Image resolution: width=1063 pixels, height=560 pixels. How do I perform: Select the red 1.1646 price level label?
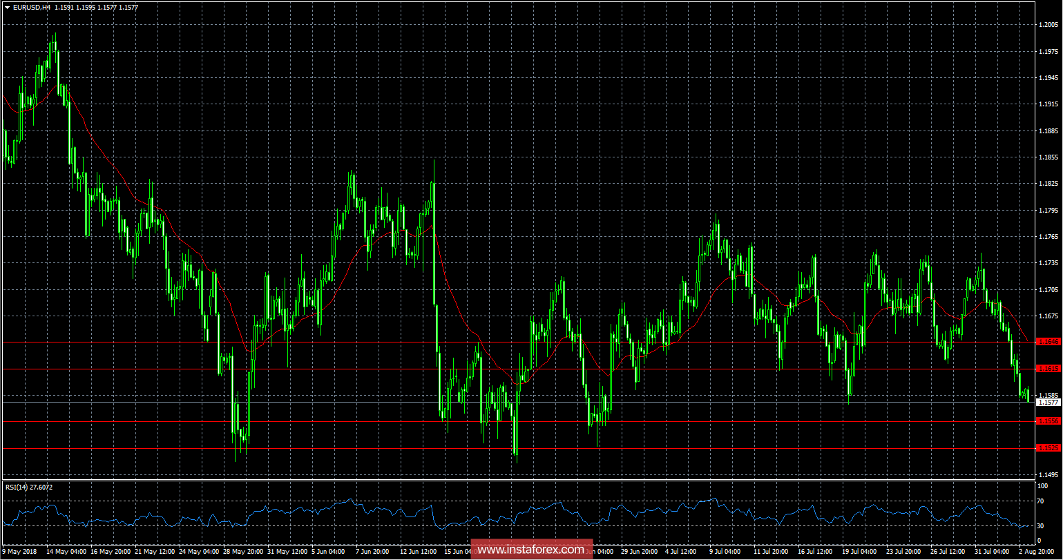[x=1049, y=342]
